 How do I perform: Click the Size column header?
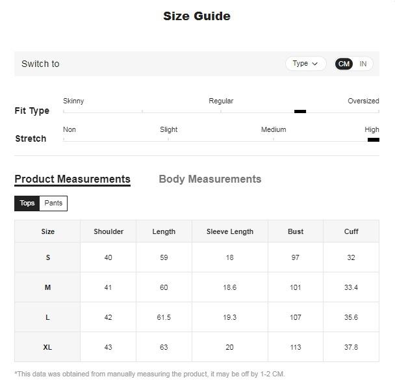click(47, 231)
